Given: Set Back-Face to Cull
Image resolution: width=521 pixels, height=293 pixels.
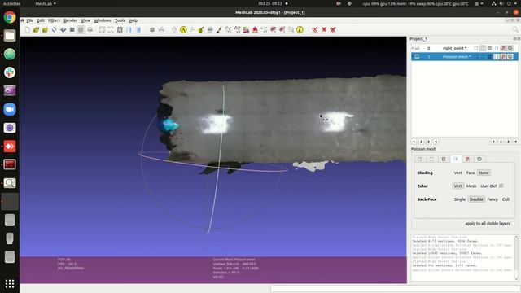Looking at the screenshot, I should point(506,199).
